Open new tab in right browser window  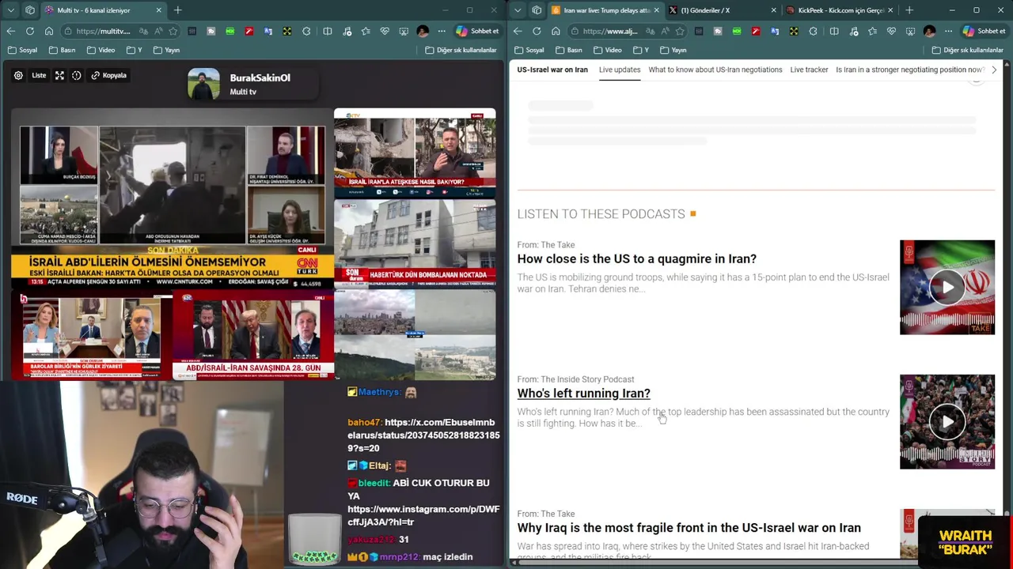(x=909, y=10)
